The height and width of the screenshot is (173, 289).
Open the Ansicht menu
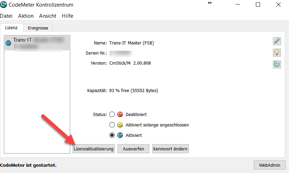(47, 16)
